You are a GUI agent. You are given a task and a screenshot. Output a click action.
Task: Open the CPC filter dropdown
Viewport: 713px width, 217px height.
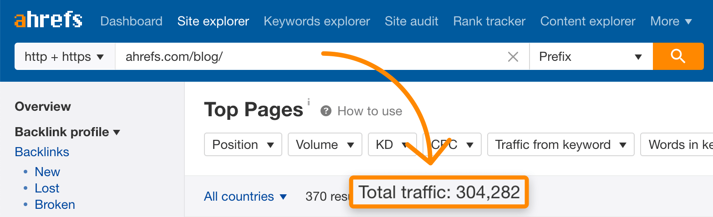(452, 145)
